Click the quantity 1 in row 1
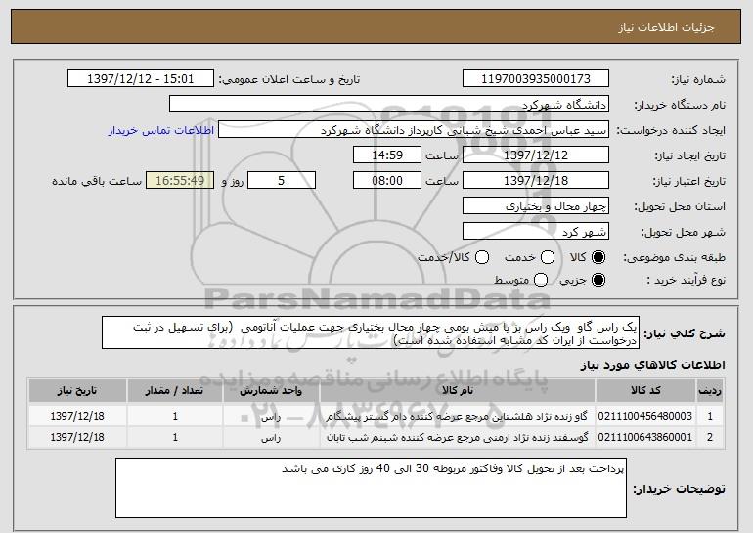The height and width of the screenshot is (533, 753). point(175,416)
